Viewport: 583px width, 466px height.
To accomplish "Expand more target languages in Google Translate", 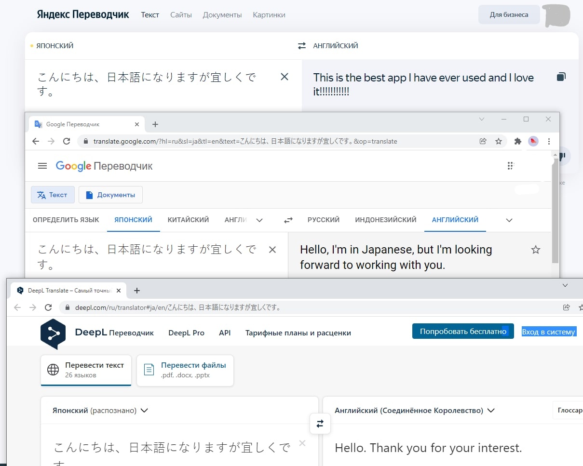I will (509, 220).
